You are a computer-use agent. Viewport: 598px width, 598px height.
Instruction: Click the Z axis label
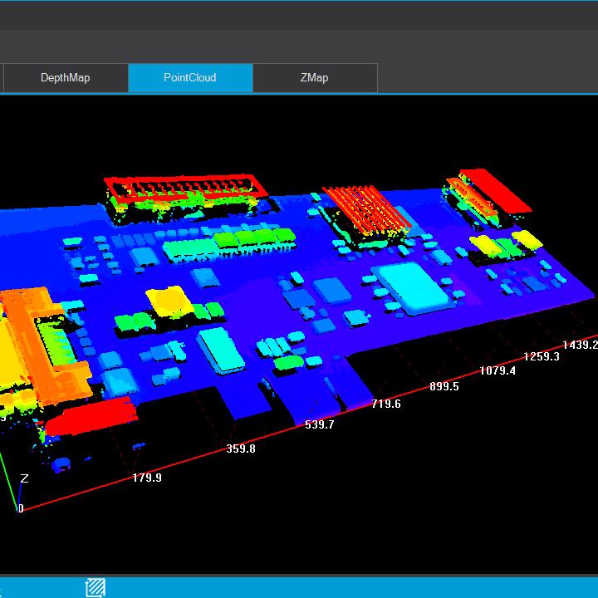point(24,478)
